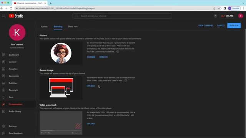Switch to the Basic info tab
246x138 pixels.
(x=73, y=26)
